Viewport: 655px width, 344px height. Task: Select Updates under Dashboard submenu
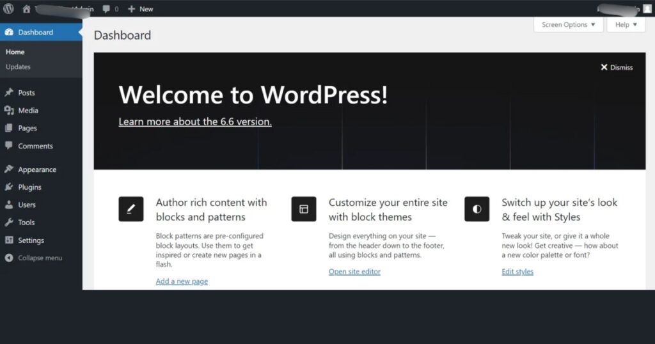pos(18,67)
